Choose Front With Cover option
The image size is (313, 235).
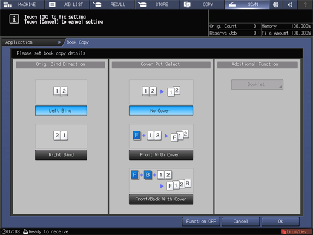(161, 155)
